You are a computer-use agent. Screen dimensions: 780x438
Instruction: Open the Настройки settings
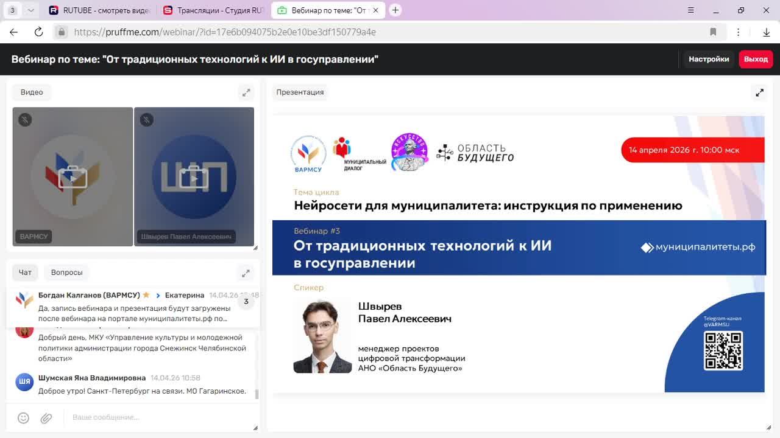(x=709, y=59)
